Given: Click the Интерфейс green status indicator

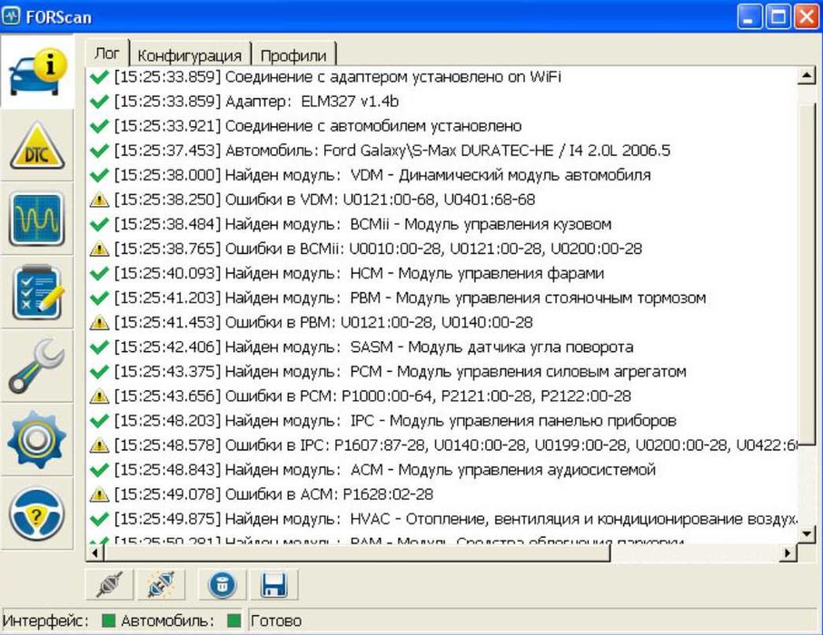Looking at the screenshot, I should 108,620.
